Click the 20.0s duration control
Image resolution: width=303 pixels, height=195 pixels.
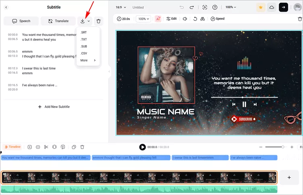click(123, 19)
